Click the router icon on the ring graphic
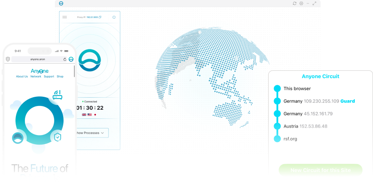This screenshot has width=373, height=182. (x=57, y=95)
